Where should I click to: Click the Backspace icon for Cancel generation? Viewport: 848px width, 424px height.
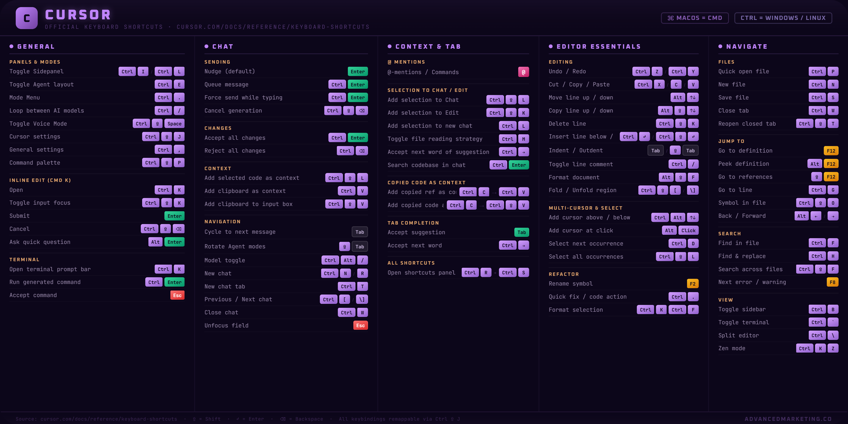click(x=362, y=111)
